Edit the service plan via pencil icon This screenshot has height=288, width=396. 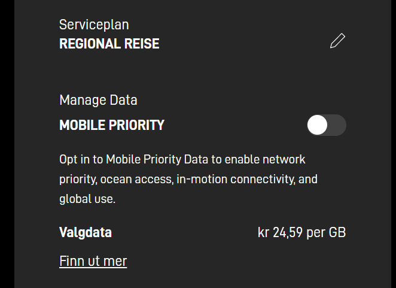[x=337, y=41]
